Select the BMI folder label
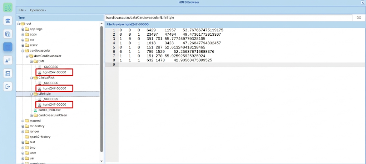 tap(41, 61)
